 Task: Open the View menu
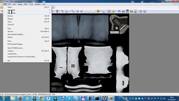[x=14, y=4]
